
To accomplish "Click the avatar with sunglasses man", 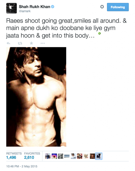I will (x=73, y=156).
